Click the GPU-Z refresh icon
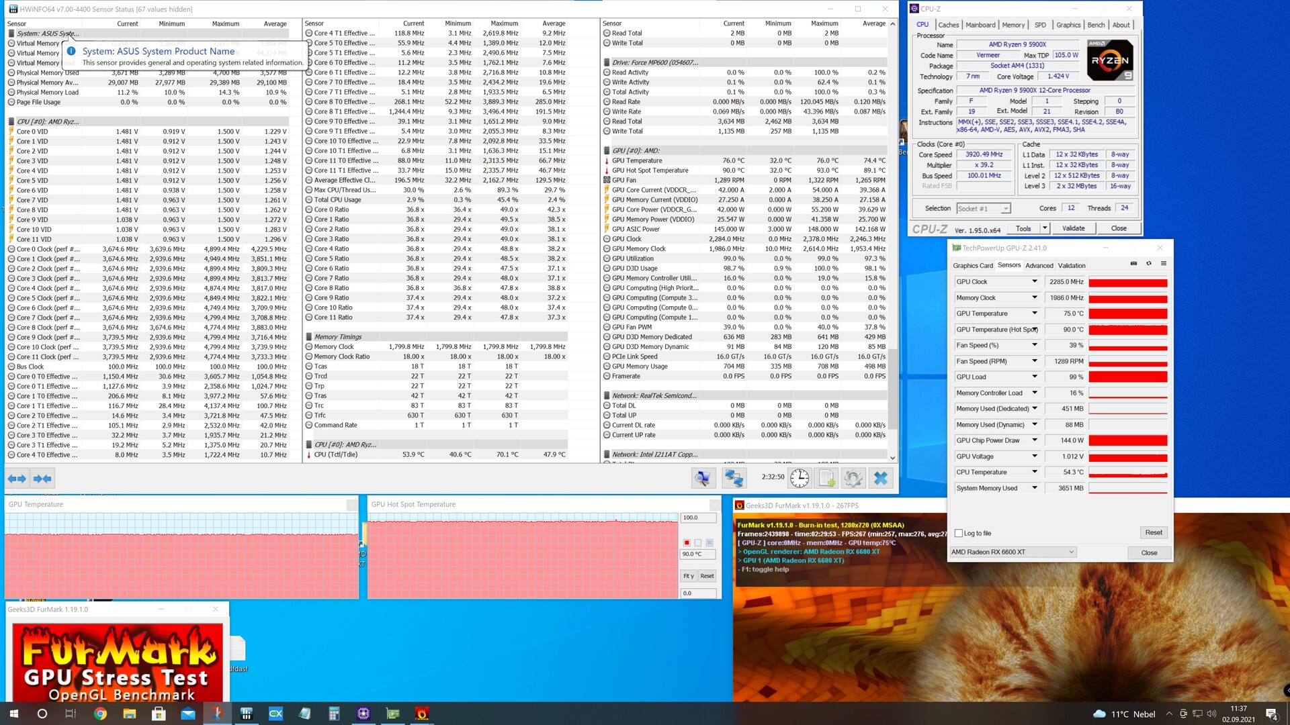The width and height of the screenshot is (1290, 725). coord(1149,264)
